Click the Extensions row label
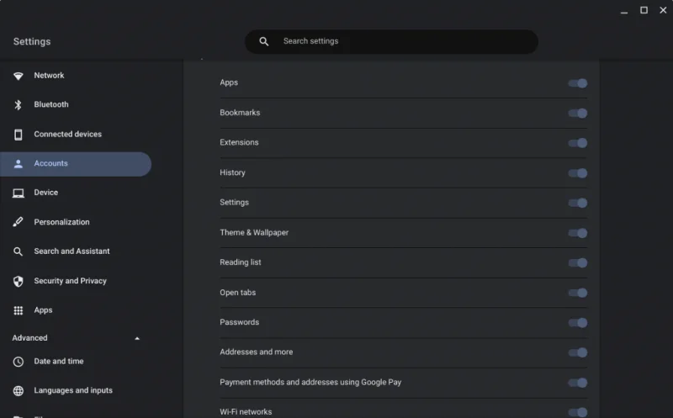This screenshot has width=673, height=418. 239,142
